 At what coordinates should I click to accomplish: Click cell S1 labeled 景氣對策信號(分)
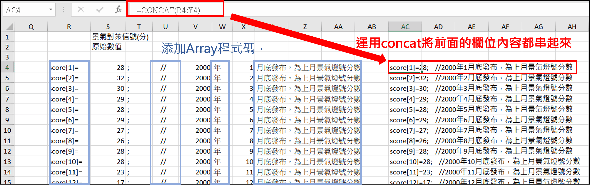pyautogui.click(x=108, y=37)
